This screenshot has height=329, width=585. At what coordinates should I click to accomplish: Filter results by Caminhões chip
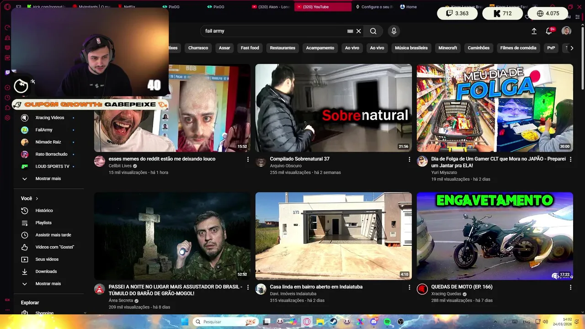[x=479, y=48]
